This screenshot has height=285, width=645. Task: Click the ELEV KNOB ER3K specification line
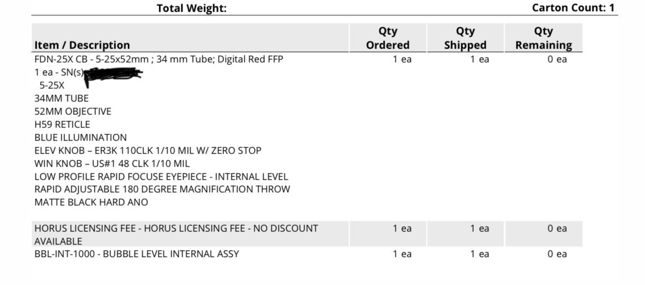point(148,150)
